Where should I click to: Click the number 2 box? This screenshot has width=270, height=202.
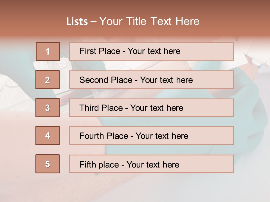coord(48,80)
